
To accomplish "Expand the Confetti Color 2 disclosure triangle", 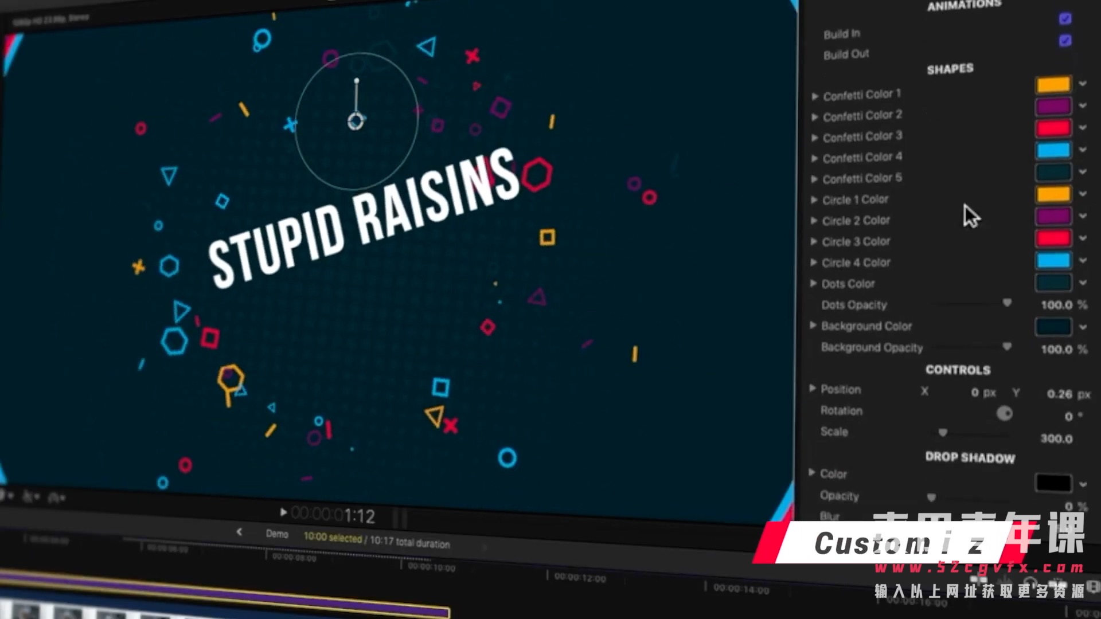I will [x=815, y=117].
